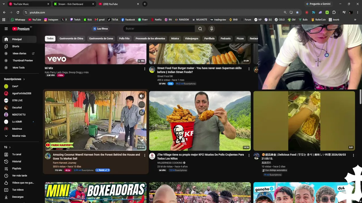Open the Whatsapp bookmark

[18, 20]
